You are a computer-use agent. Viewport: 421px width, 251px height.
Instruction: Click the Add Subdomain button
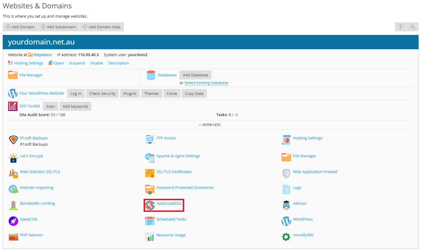pos(59,27)
